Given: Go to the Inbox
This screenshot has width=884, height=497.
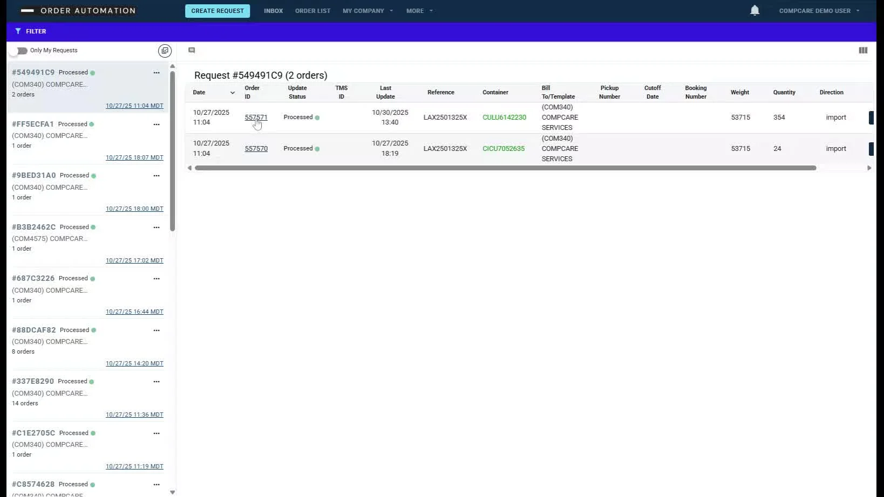Looking at the screenshot, I should click(273, 11).
